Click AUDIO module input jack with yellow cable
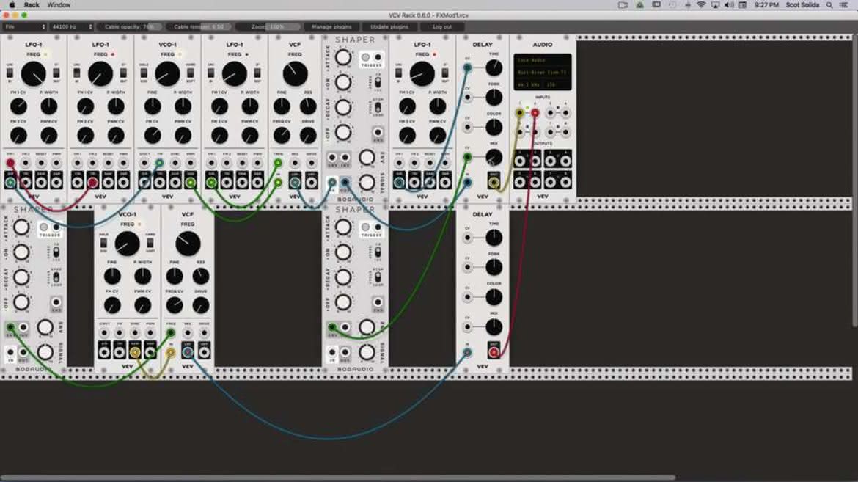The image size is (858, 482). point(520,114)
